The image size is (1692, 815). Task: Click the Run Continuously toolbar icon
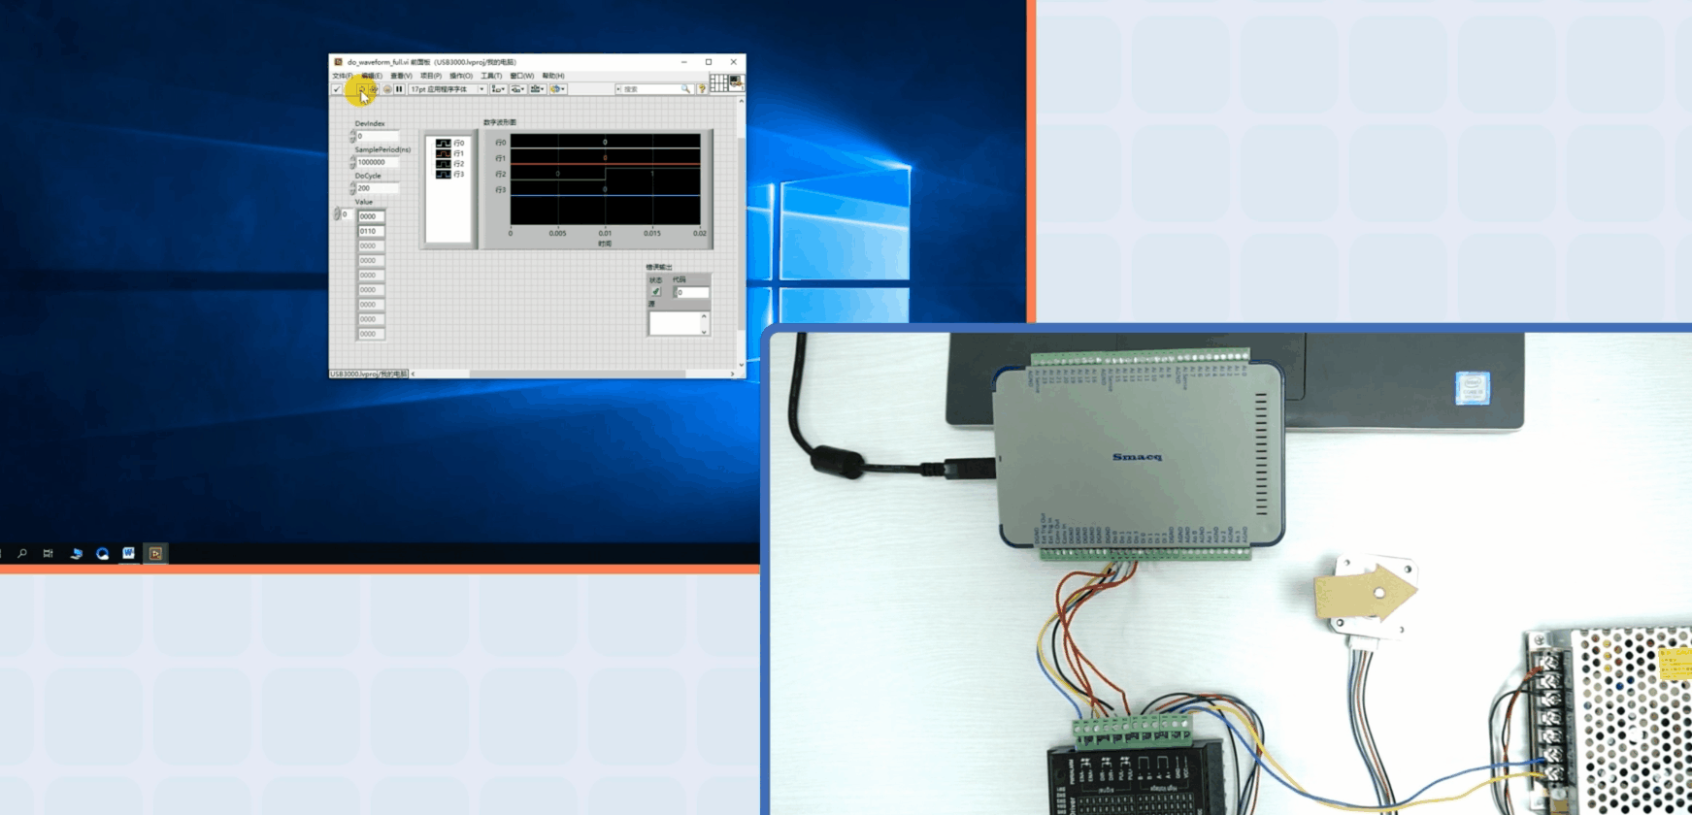374,89
